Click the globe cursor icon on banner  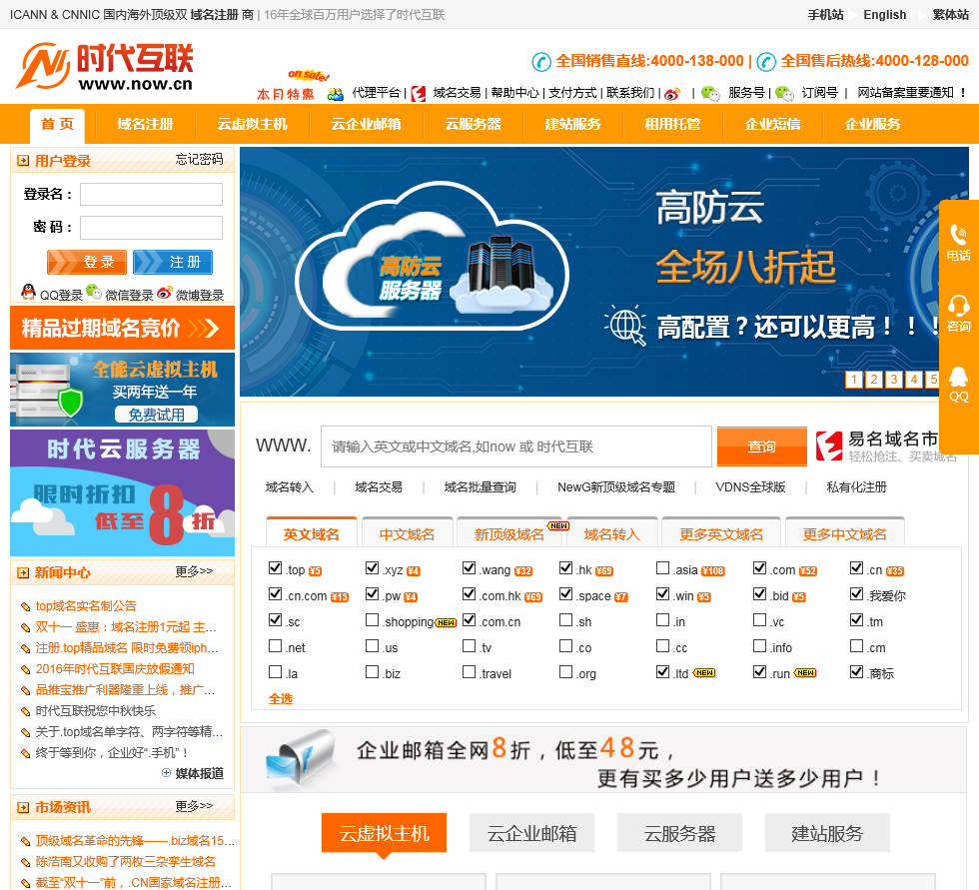(x=625, y=326)
